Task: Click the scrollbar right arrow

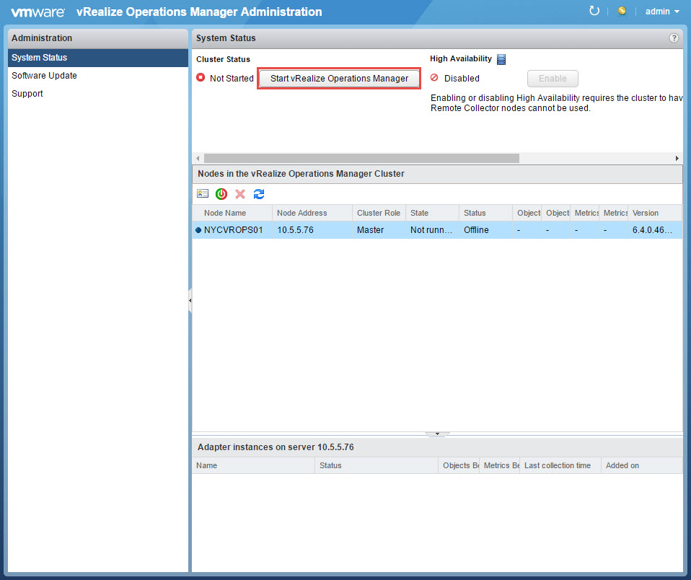Action: pyautogui.click(x=677, y=158)
